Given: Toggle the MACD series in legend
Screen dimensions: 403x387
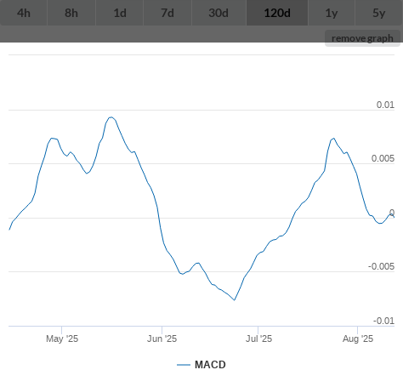Looking at the screenshot, I should click(201, 365).
